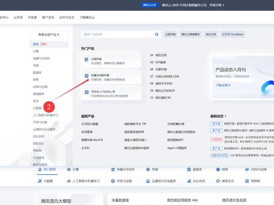The image size is (274, 205).
Task: Click the 数据库 category icon
Action: point(189,169)
